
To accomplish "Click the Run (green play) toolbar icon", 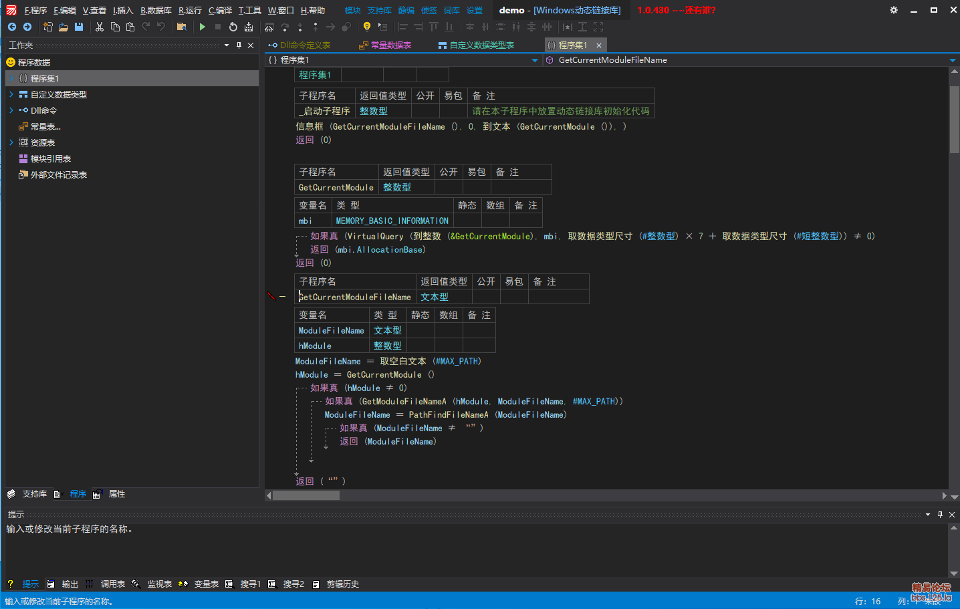I will 203,27.
